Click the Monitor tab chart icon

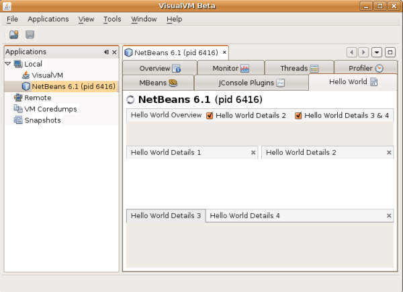pyautogui.click(x=244, y=69)
